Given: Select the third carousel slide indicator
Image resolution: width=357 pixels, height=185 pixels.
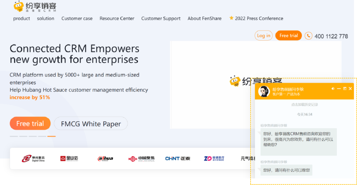Looking at the screenshot, I should (x=32, y=136).
